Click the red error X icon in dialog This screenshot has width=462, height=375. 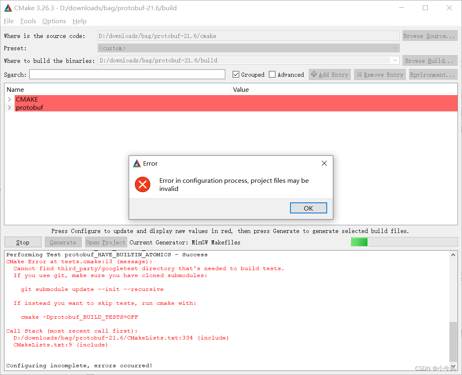tap(143, 184)
